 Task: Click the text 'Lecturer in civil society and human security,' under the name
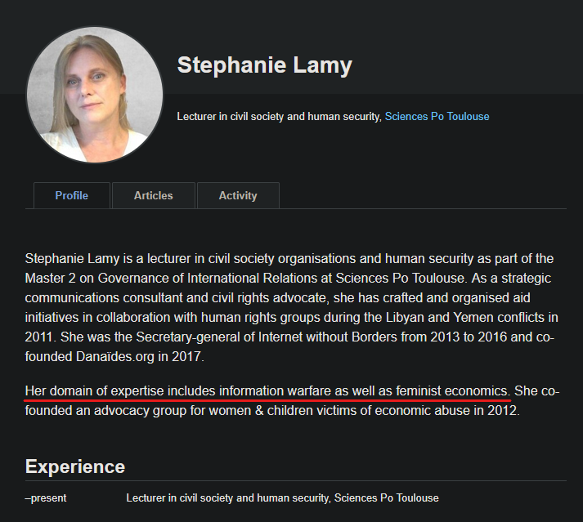click(x=279, y=117)
